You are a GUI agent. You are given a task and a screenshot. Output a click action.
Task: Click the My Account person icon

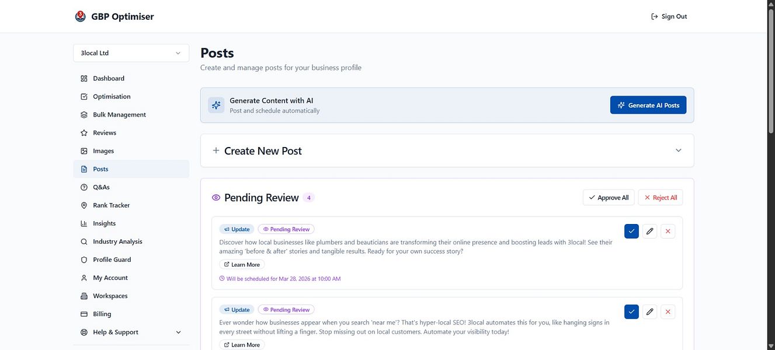coord(84,277)
